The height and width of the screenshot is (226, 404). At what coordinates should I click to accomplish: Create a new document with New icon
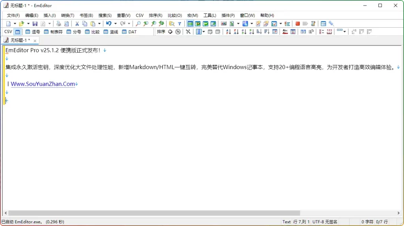[x=8, y=24]
